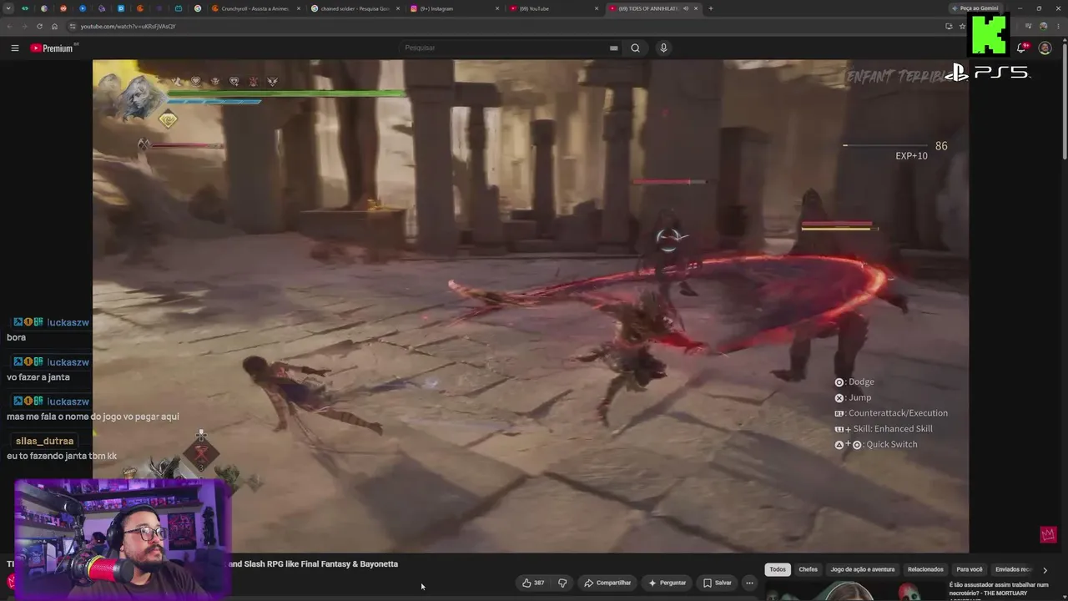The image size is (1068, 601).
Task: Open the tab search dropdown arrow
Action: (8, 8)
